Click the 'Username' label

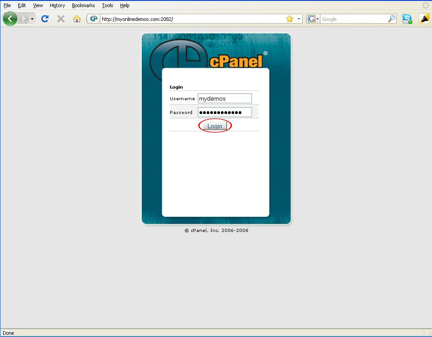[182, 98]
